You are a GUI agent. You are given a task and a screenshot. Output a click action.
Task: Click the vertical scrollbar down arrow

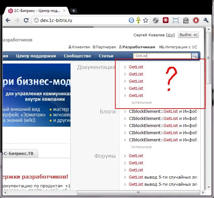pos(209,187)
